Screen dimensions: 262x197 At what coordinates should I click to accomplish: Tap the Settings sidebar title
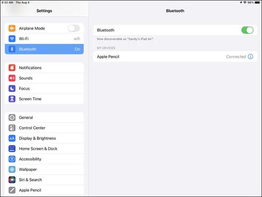pyautogui.click(x=44, y=11)
